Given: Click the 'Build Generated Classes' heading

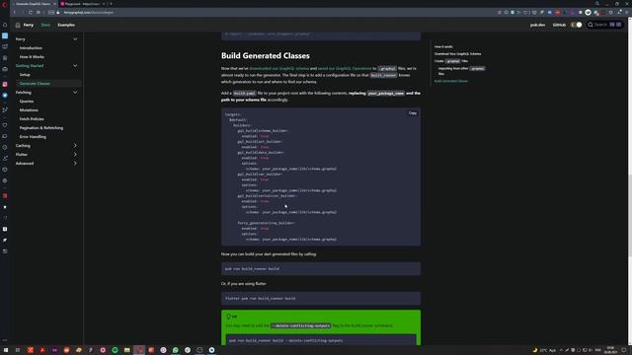Looking at the screenshot, I should click(266, 55).
